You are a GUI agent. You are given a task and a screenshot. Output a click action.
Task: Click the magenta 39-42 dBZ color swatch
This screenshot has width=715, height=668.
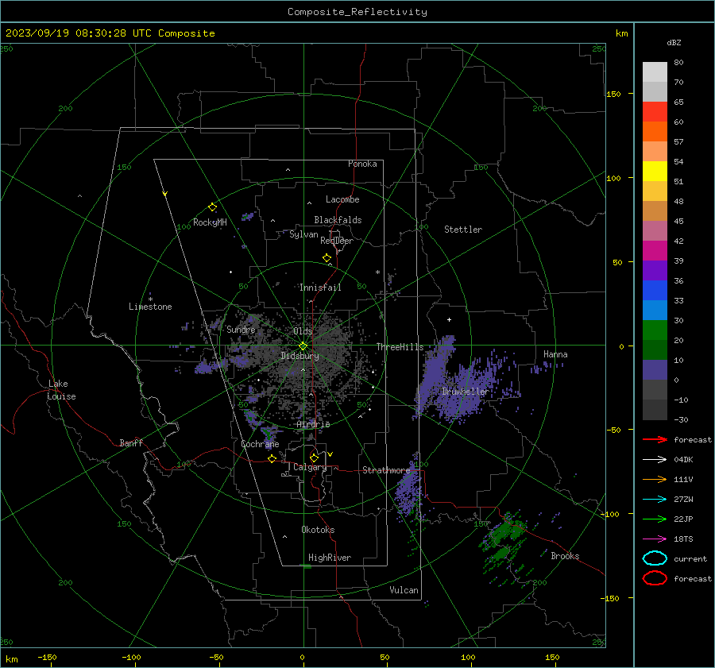click(655, 251)
